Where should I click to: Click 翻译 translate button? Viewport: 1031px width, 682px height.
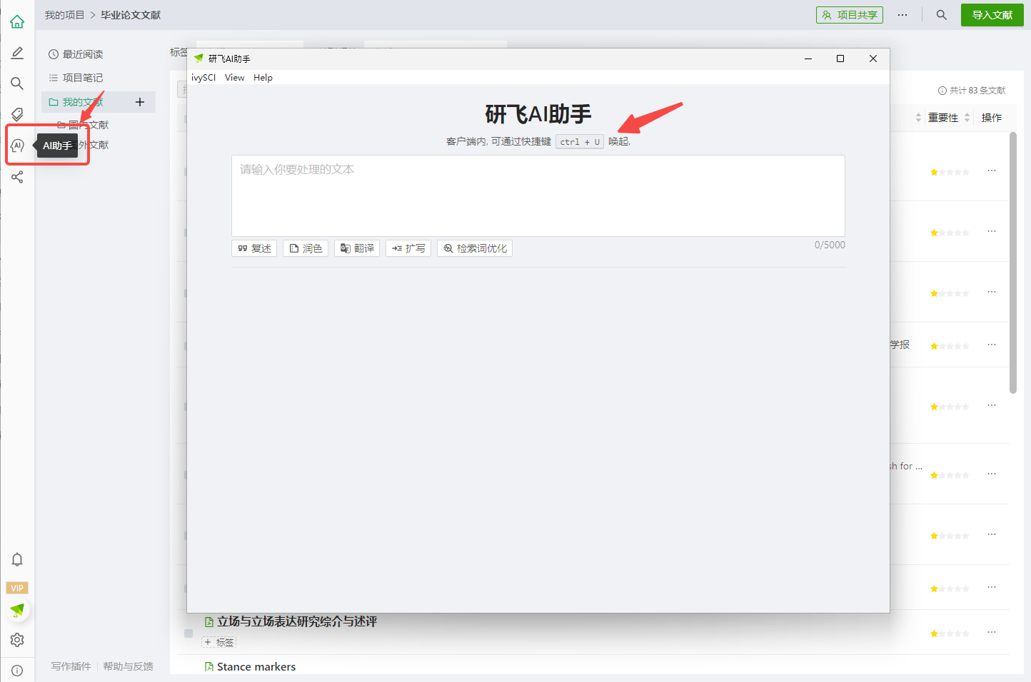click(x=357, y=248)
